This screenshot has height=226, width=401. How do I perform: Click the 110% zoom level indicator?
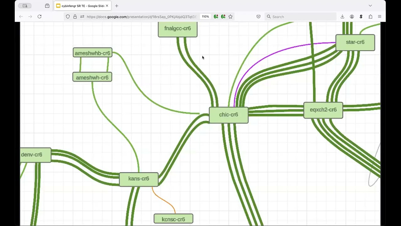205,17
